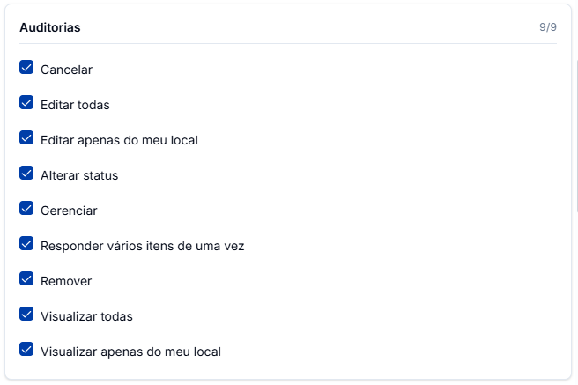Click the Responder vários itens de uma vez label

coord(142,246)
